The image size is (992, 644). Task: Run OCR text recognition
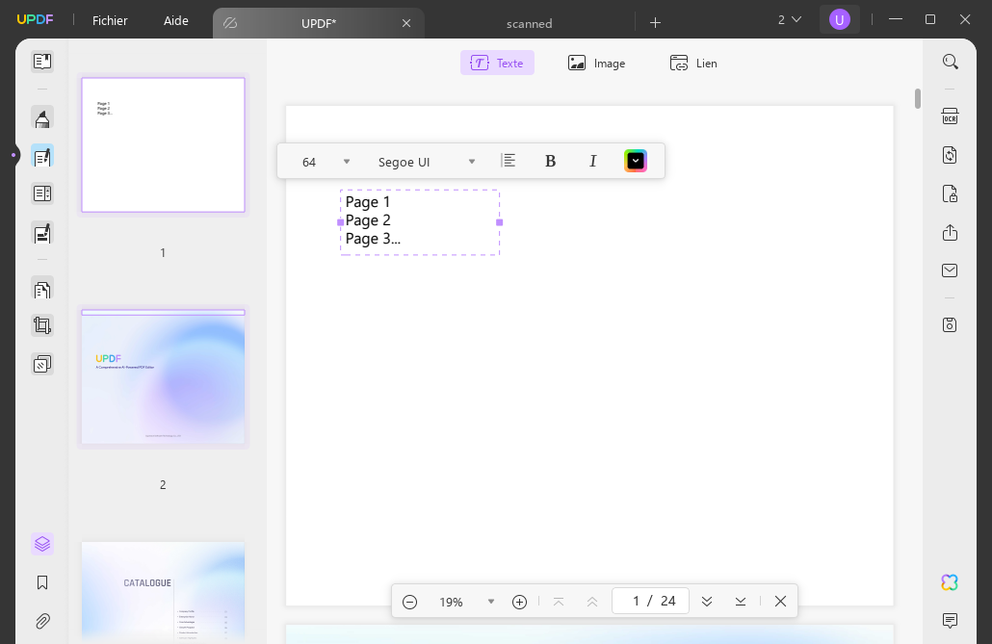pos(951,116)
